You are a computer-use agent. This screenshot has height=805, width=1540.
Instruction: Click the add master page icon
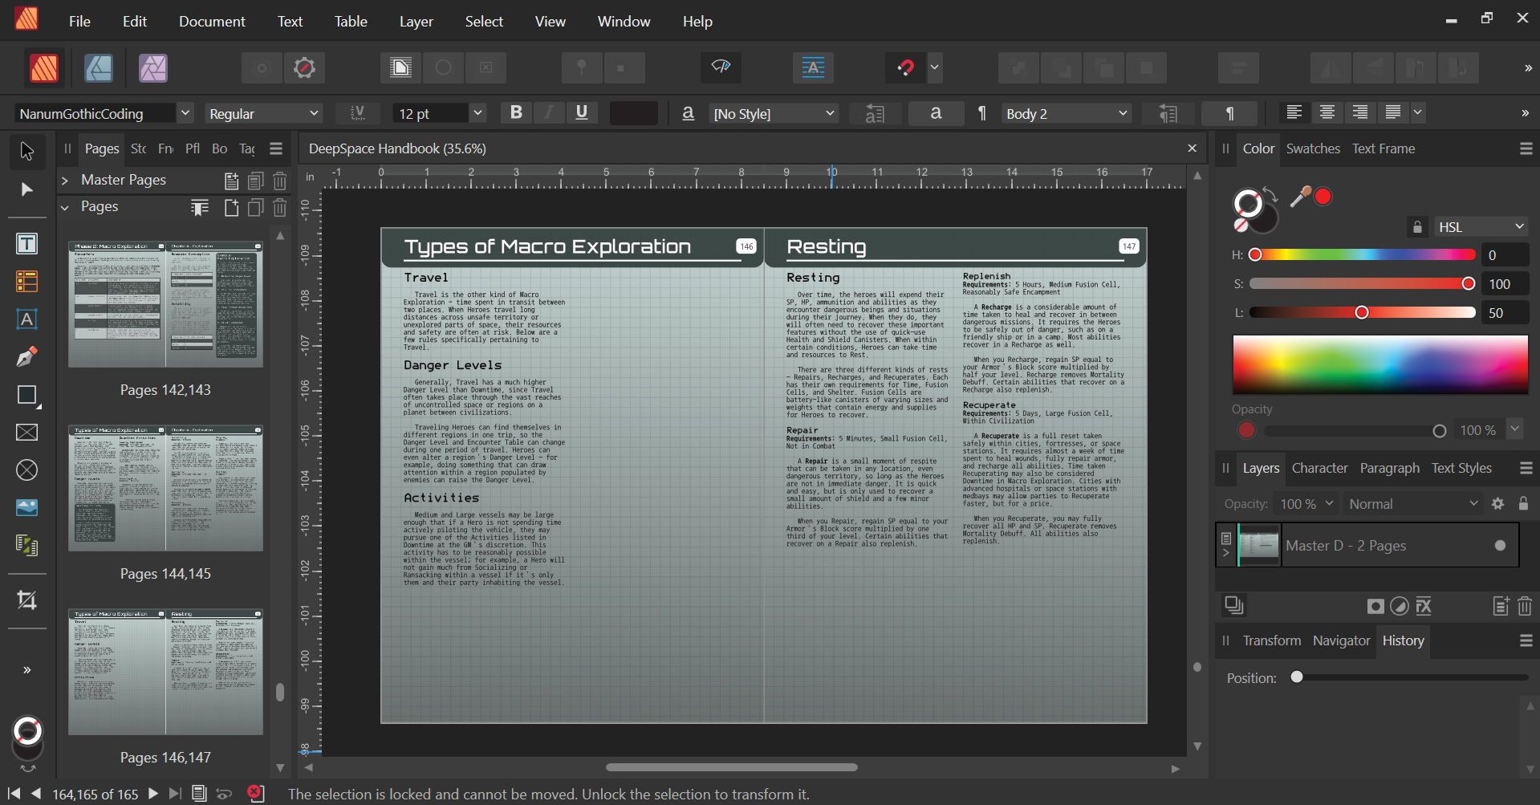click(231, 181)
